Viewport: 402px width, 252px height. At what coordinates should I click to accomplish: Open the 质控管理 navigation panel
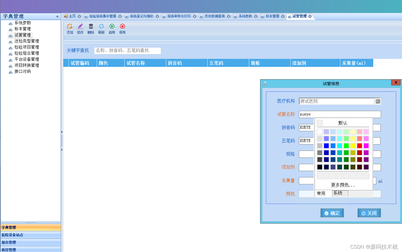(31, 250)
